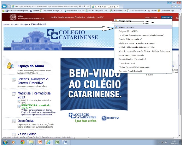Click the taskbar clock showing 11:35
183x147 pixels.
tap(174, 142)
